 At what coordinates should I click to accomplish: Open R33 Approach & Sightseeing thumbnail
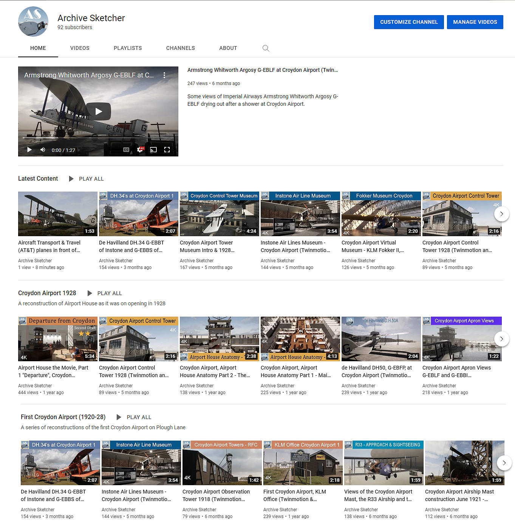[384, 463]
